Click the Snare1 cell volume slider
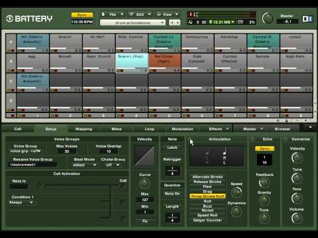 click(x=66, y=48)
